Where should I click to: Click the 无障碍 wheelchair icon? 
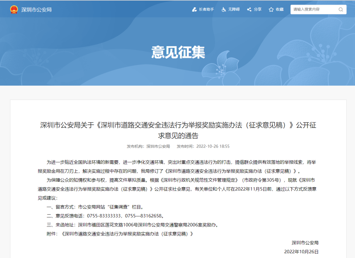(x=224, y=10)
